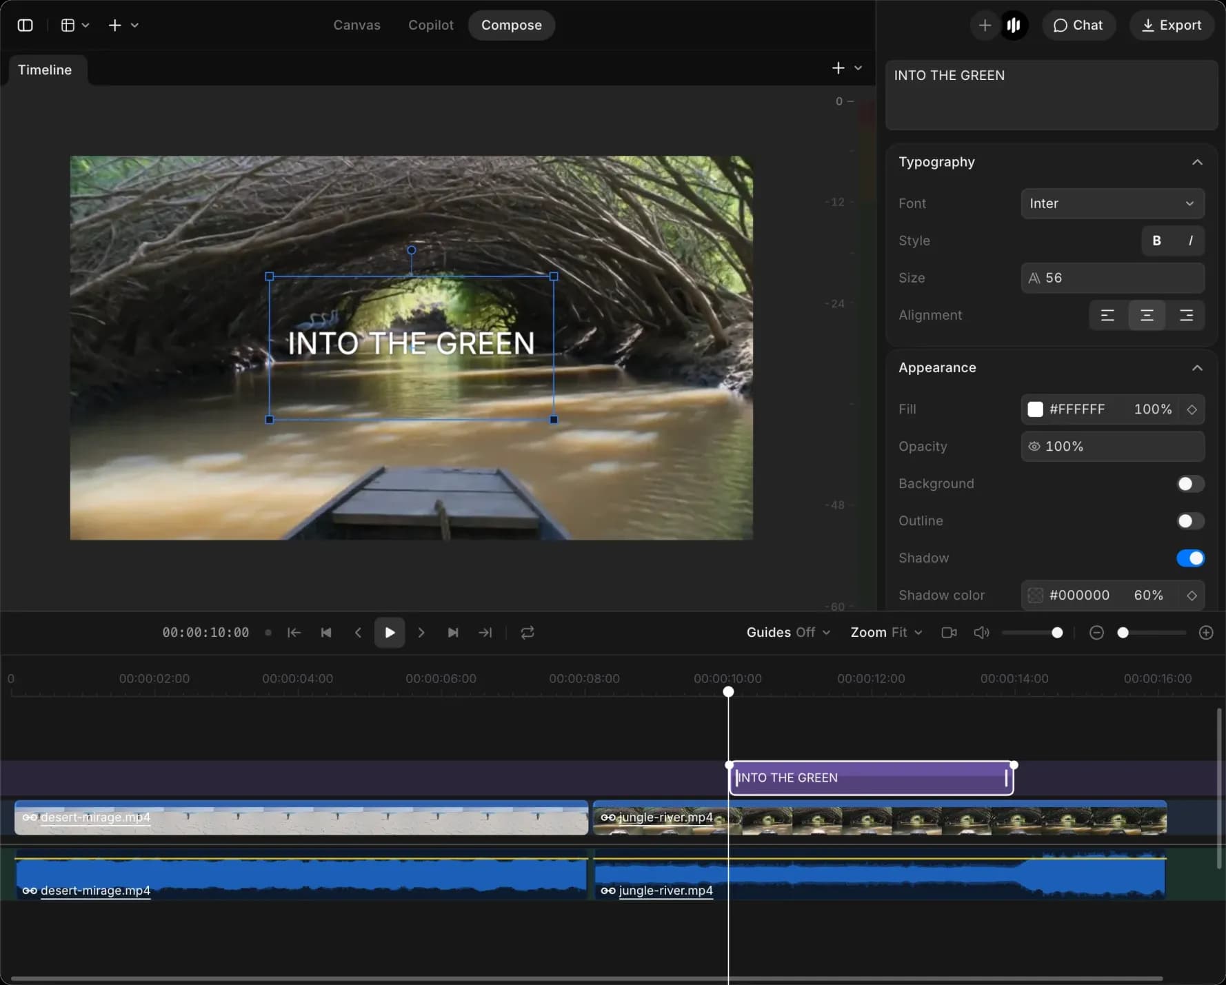Play the timeline
Image resolution: width=1226 pixels, height=985 pixels.
(x=390, y=632)
